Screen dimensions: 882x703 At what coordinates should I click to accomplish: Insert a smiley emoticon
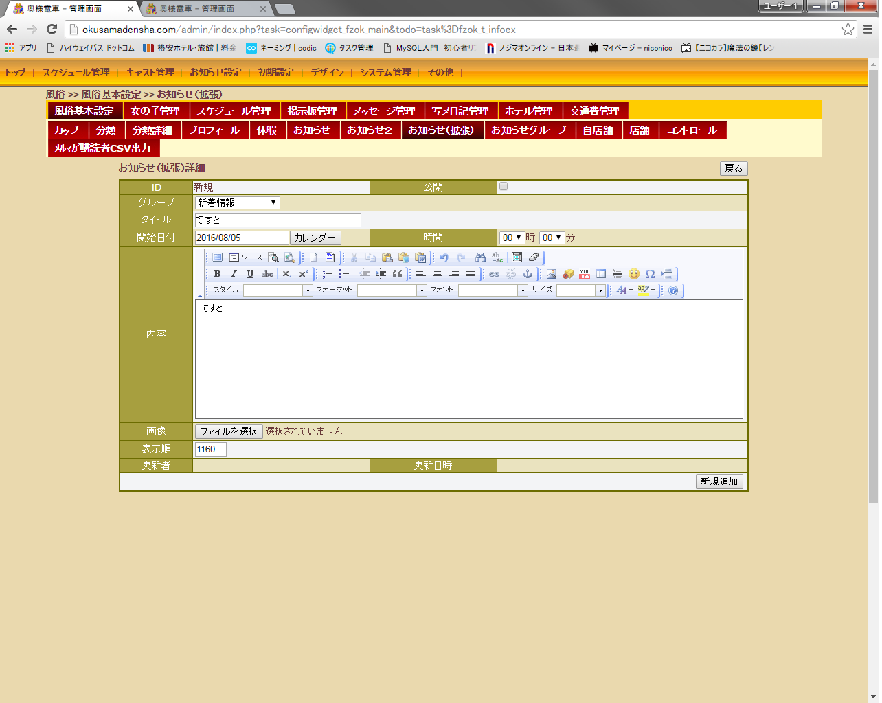(634, 274)
